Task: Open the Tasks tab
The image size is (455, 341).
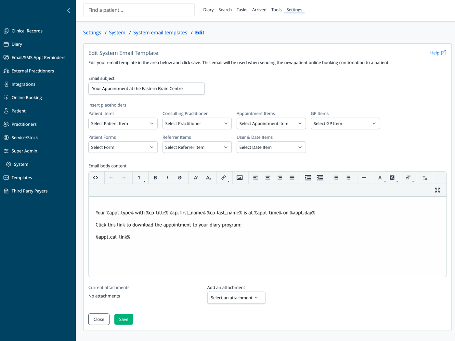Action: tap(242, 10)
